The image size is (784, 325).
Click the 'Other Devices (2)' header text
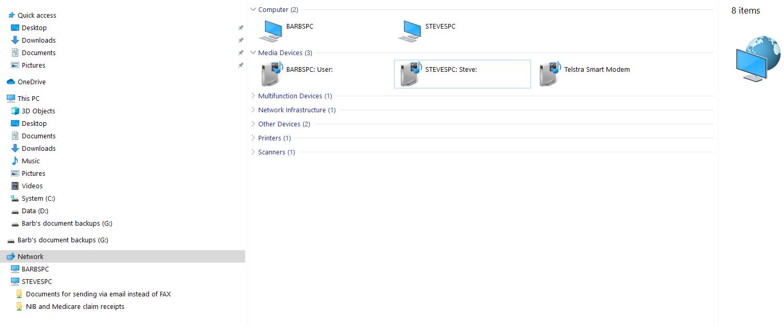click(284, 124)
